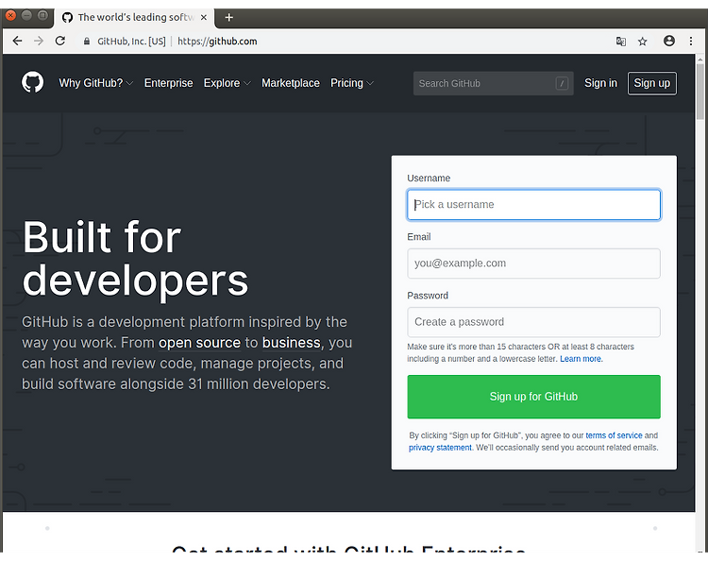Click the Built for developers heading
This screenshot has width=708, height=561.
pos(135,259)
